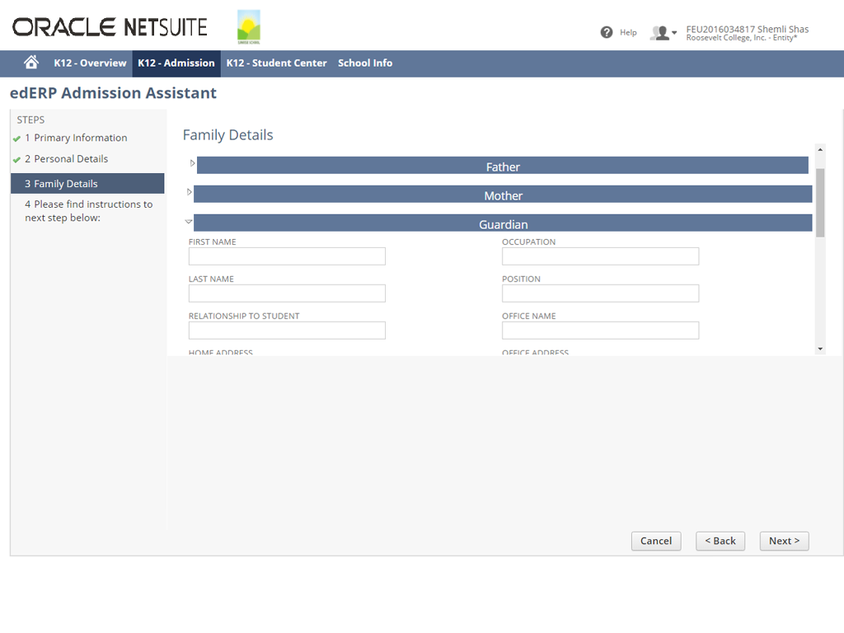Click the form scrollbar up arrow
This screenshot has height=633, width=844.
820,150
